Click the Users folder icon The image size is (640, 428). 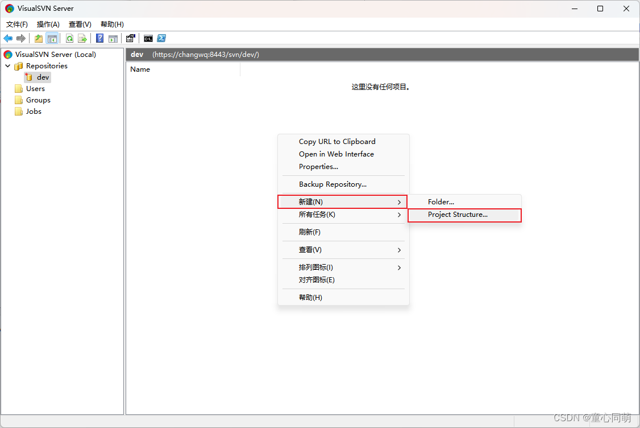click(18, 89)
